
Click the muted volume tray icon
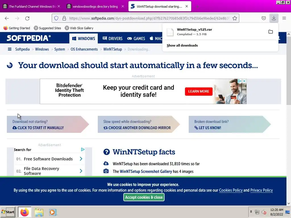(x=264, y=212)
